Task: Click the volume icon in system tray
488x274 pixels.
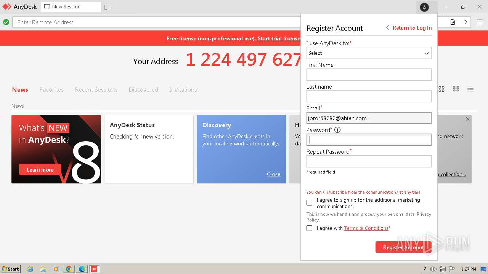Action: click(433, 269)
